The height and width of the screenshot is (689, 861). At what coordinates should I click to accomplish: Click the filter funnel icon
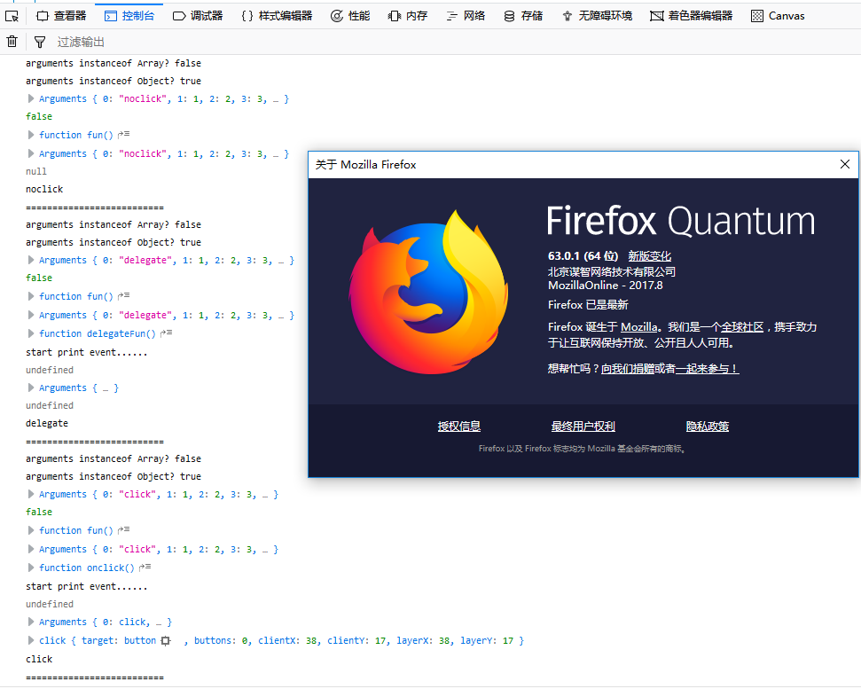tap(40, 42)
